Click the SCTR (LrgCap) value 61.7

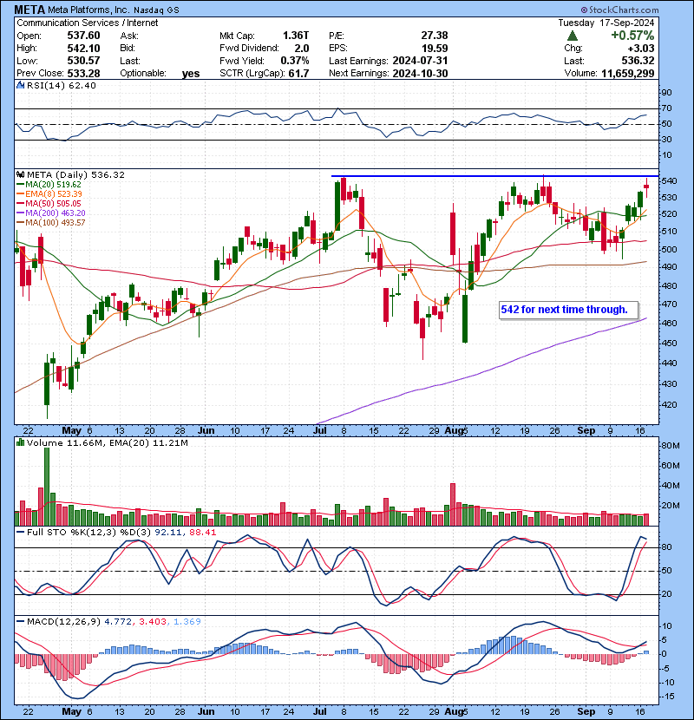point(299,73)
